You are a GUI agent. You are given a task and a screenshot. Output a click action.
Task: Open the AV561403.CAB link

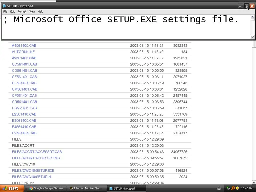[24, 58]
